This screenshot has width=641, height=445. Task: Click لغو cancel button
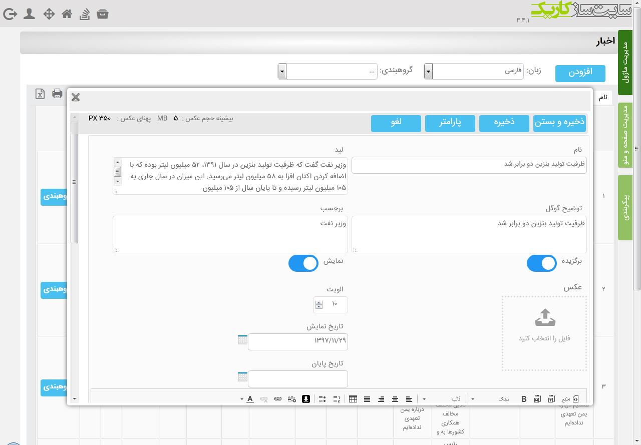tap(396, 123)
